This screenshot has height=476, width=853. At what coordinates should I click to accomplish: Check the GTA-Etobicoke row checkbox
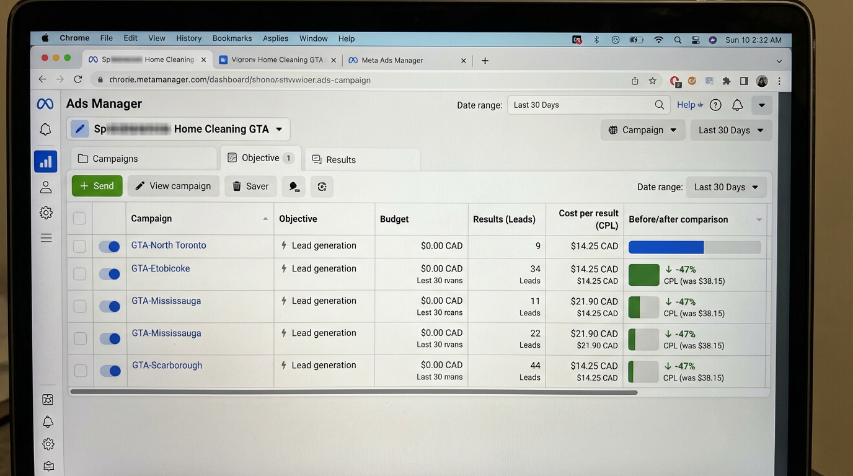coord(79,274)
